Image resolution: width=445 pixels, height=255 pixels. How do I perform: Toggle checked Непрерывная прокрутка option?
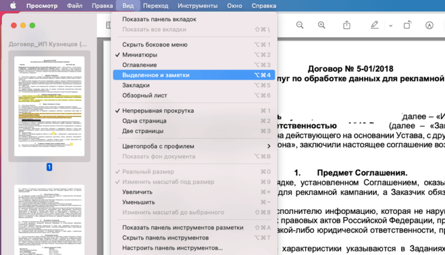click(194, 111)
